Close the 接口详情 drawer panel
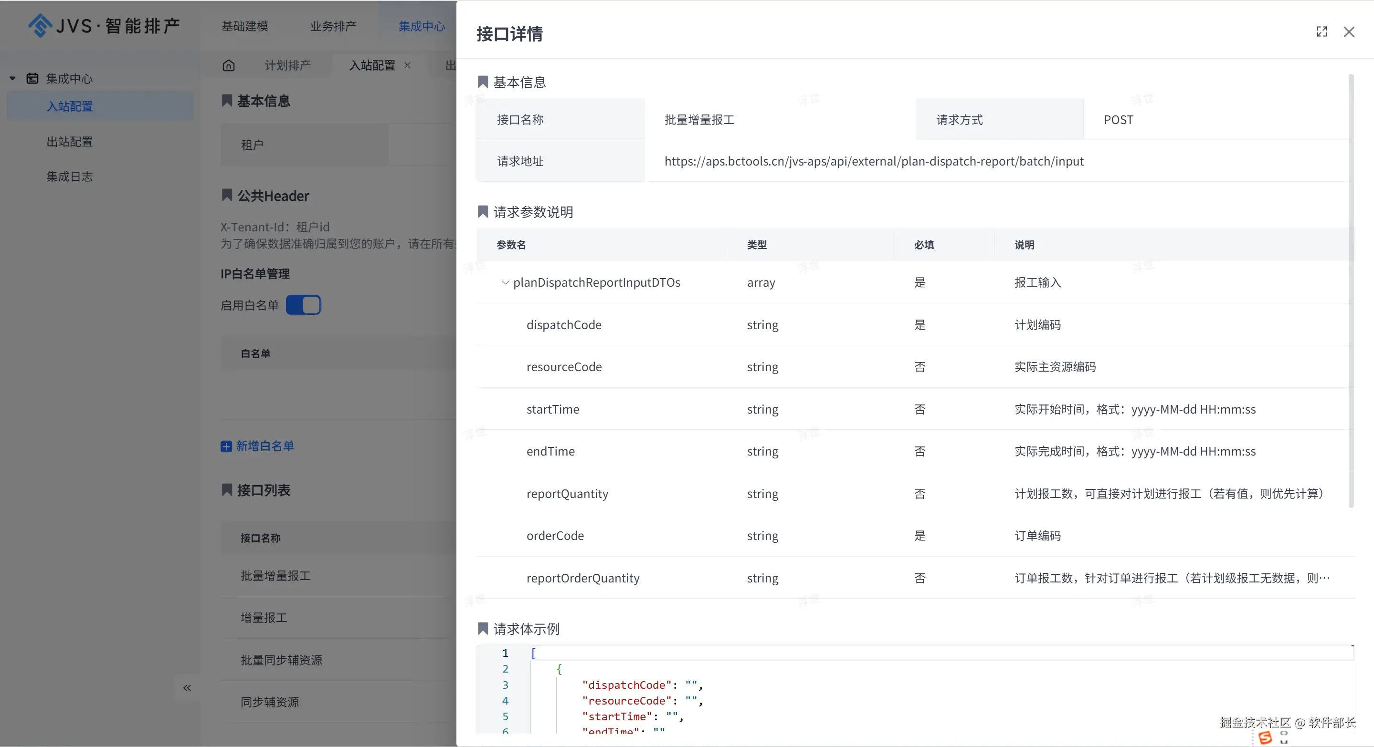This screenshot has width=1374, height=747. coord(1348,32)
